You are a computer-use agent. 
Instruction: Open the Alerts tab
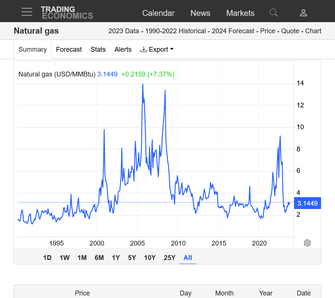tap(123, 49)
